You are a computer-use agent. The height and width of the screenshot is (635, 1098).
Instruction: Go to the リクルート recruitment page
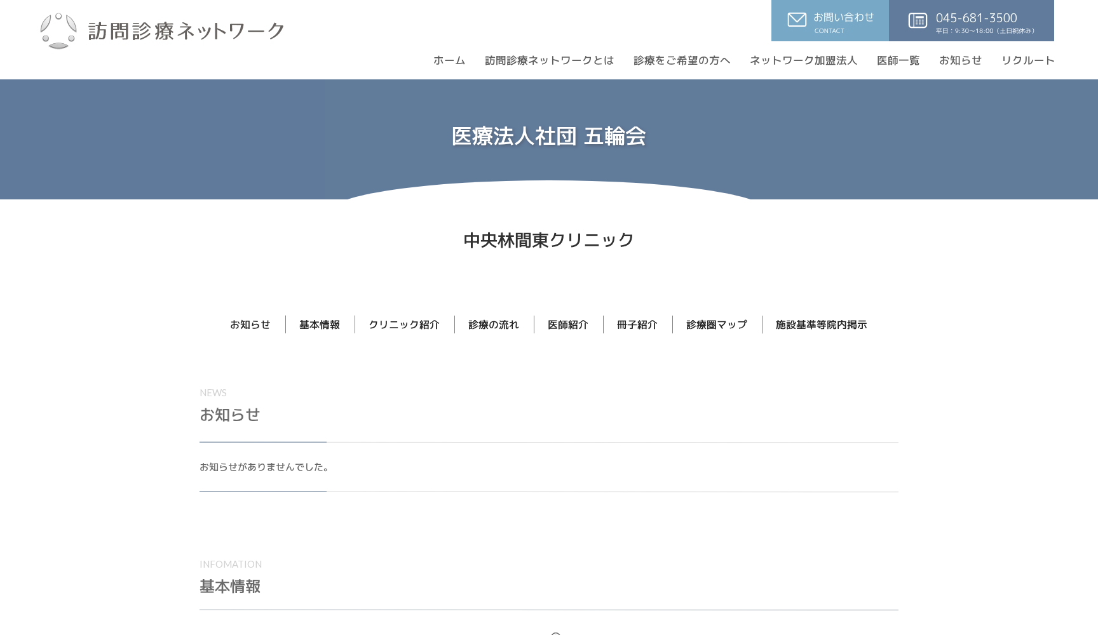click(x=1027, y=60)
